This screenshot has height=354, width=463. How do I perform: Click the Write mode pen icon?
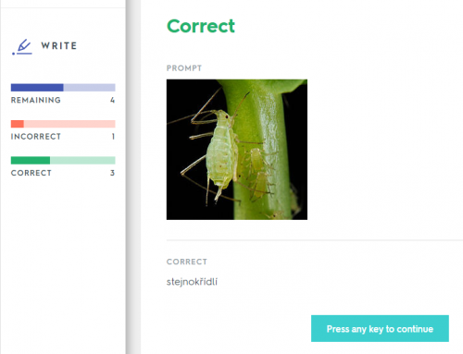(22, 47)
